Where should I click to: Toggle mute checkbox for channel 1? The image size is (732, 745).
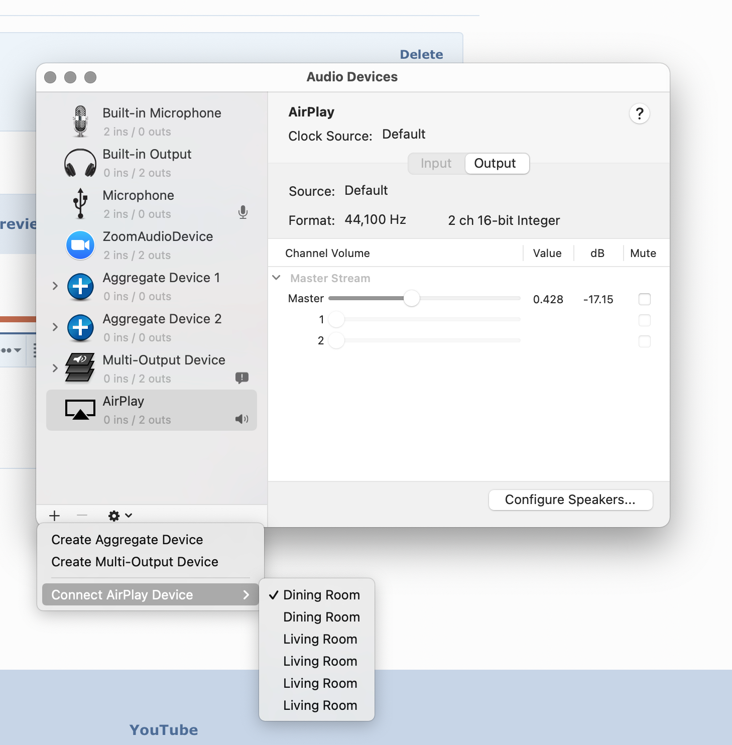(645, 320)
